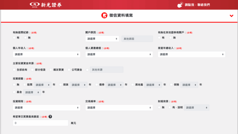
Task: Check the 部分借貸 checkbox
Action: [32, 70]
